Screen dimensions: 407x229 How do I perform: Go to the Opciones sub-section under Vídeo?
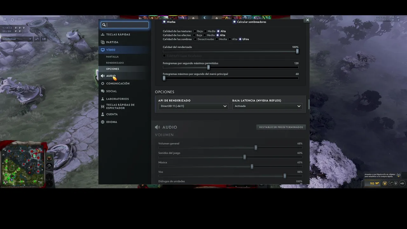pyautogui.click(x=113, y=69)
